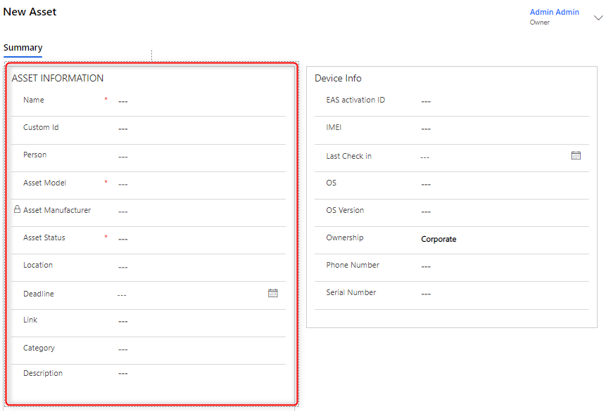This screenshot has height=411, width=606.
Task: Click the Name input field
Action: coord(197,101)
